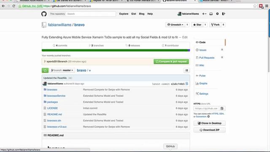This screenshot has height=152, width=270.
Task: Open the bravosoc folder
Action: tap(52, 90)
